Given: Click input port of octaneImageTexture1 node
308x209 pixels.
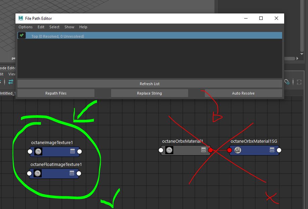Looking at the screenshot, I should click(x=30, y=151).
